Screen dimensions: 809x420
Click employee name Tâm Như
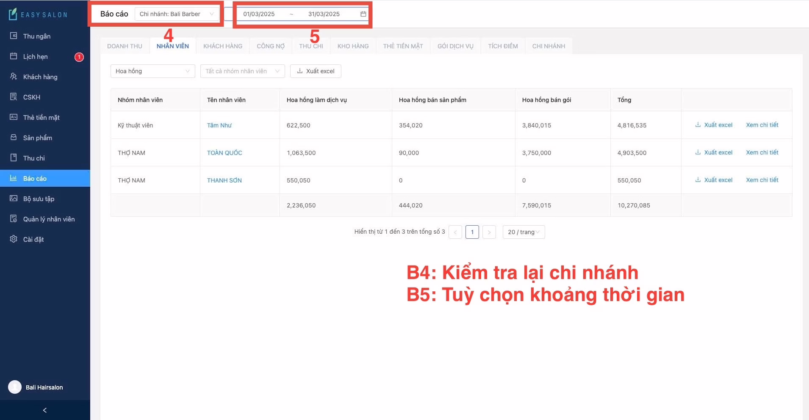coord(219,125)
